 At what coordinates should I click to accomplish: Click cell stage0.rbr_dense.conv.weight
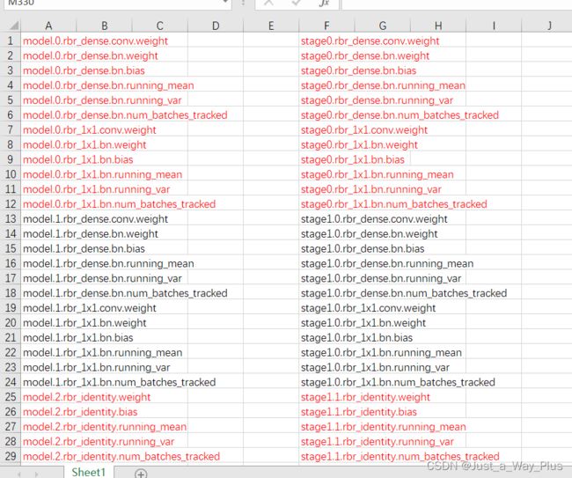pyautogui.click(x=370, y=40)
